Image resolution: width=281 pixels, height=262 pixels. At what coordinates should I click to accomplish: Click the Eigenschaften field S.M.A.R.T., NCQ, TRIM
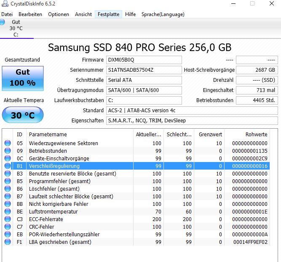point(192,120)
